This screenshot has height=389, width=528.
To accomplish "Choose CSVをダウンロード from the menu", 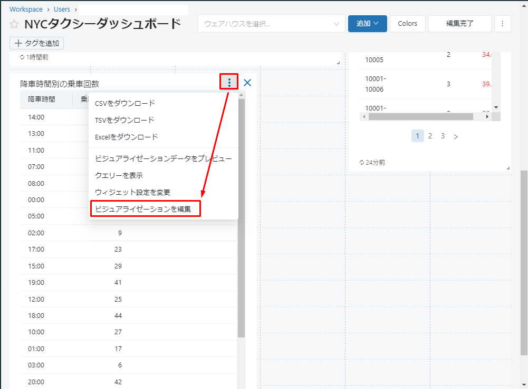I will pyautogui.click(x=124, y=103).
